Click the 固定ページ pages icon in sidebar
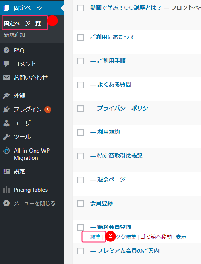This screenshot has width=201, height=264. point(6,8)
